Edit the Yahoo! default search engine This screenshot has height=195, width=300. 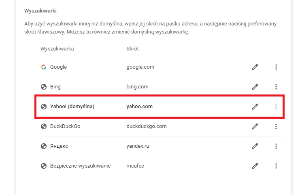coord(255,107)
